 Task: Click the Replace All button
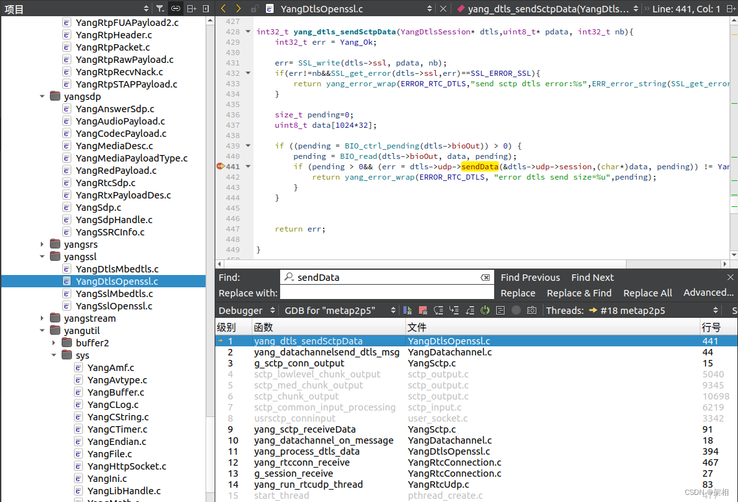pyautogui.click(x=647, y=293)
